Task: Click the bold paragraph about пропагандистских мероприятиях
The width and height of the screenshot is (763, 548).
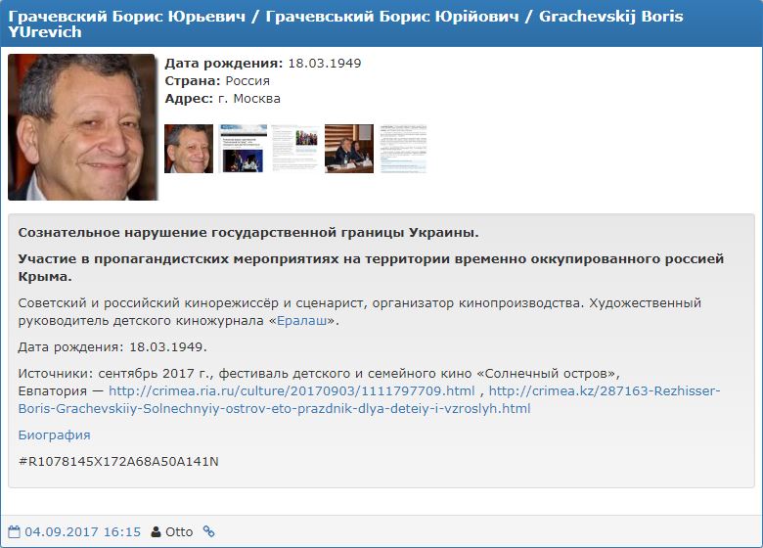Action: click(371, 268)
